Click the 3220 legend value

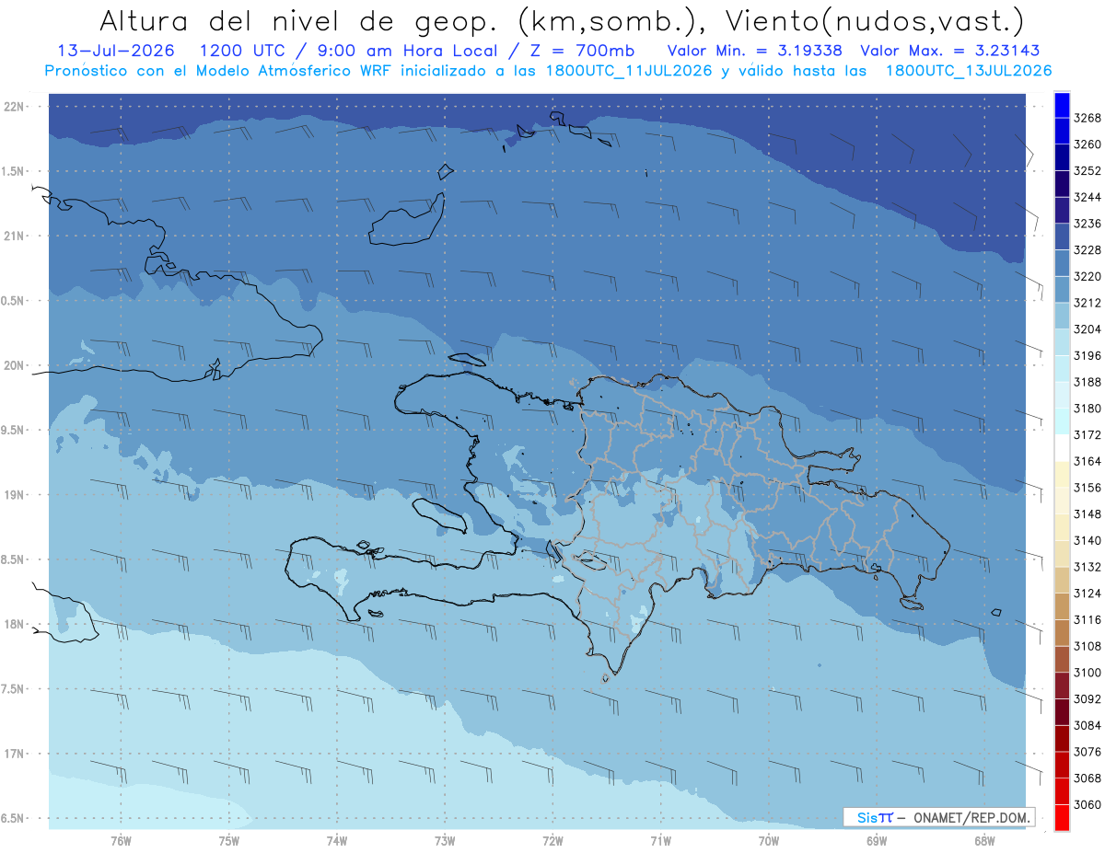point(1088,276)
